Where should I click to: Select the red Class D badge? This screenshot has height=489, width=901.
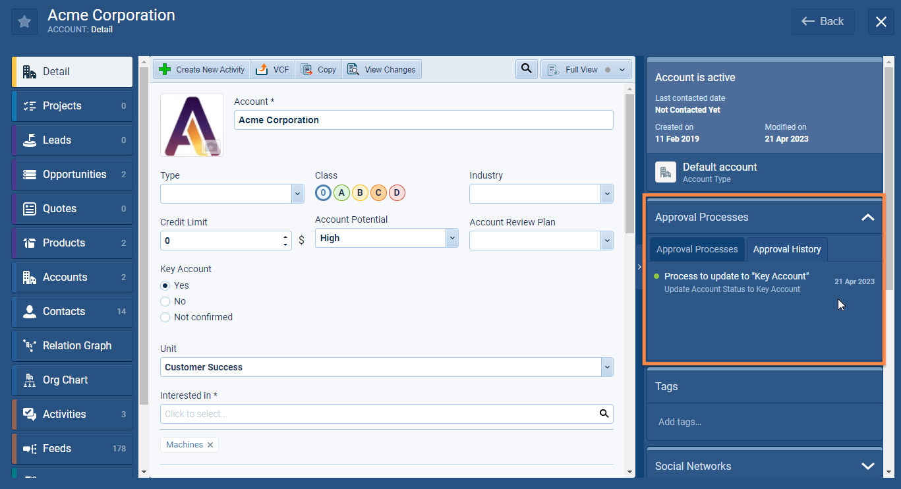tap(397, 192)
